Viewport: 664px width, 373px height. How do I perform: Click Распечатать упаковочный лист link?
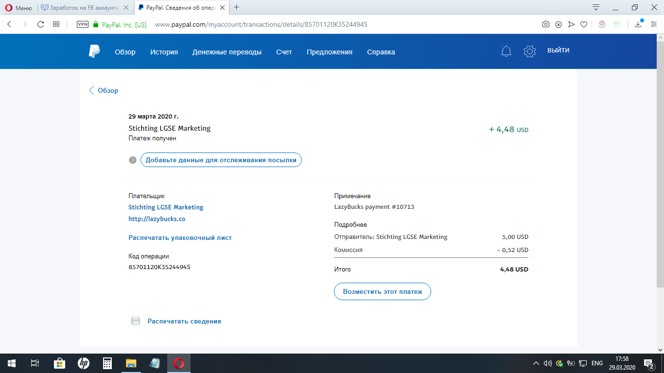180,237
